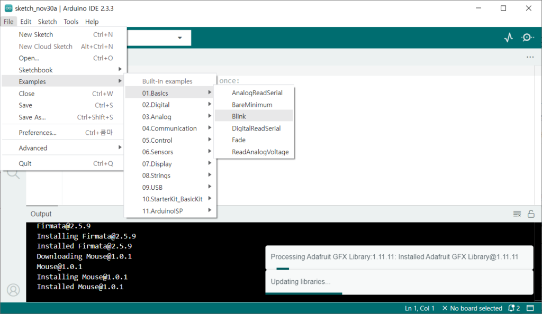Click the sidebar Search magnifier icon
Image resolution: width=542 pixels, height=314 pixels.
[x=13, y=173]
